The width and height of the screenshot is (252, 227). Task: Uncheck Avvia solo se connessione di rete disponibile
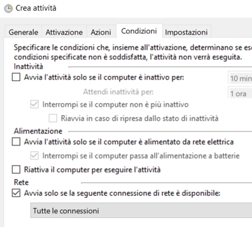[x=16, y=193]
